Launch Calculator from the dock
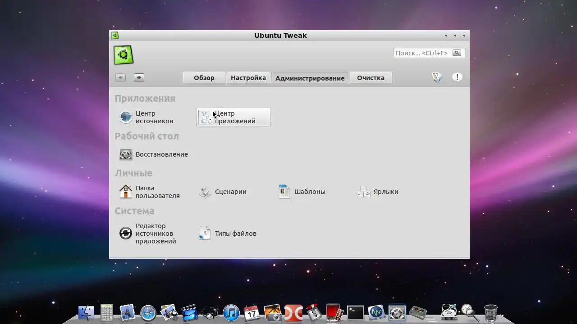This screenshot has width=577, height=324. point(106,312)
